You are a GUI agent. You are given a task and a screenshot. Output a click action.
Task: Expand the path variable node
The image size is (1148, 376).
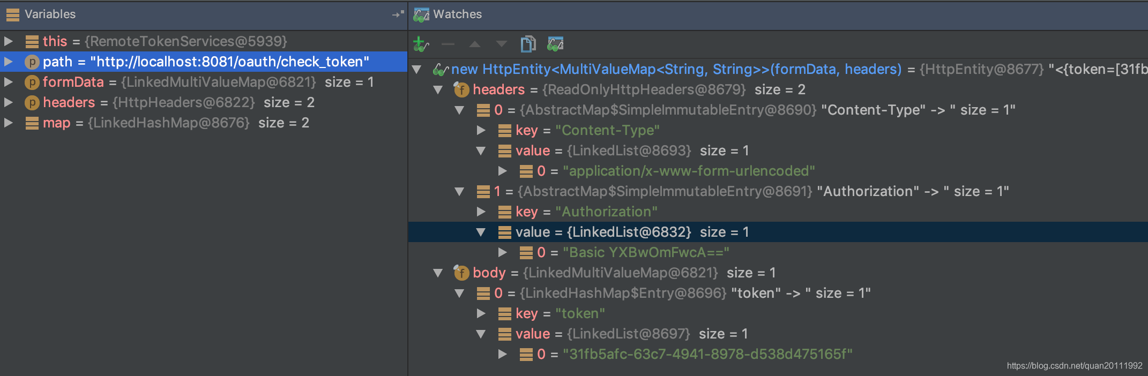pos(9,62)
